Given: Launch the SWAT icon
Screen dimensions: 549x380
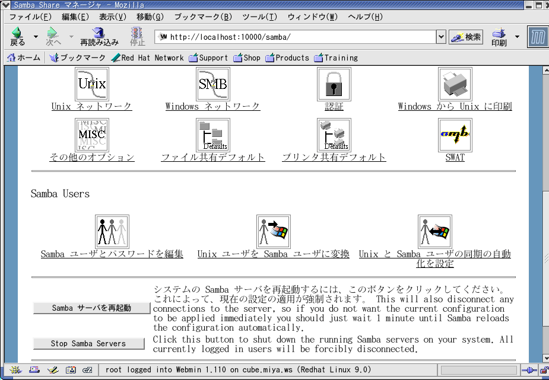Looking at the screenshot, I should [455, 135].
